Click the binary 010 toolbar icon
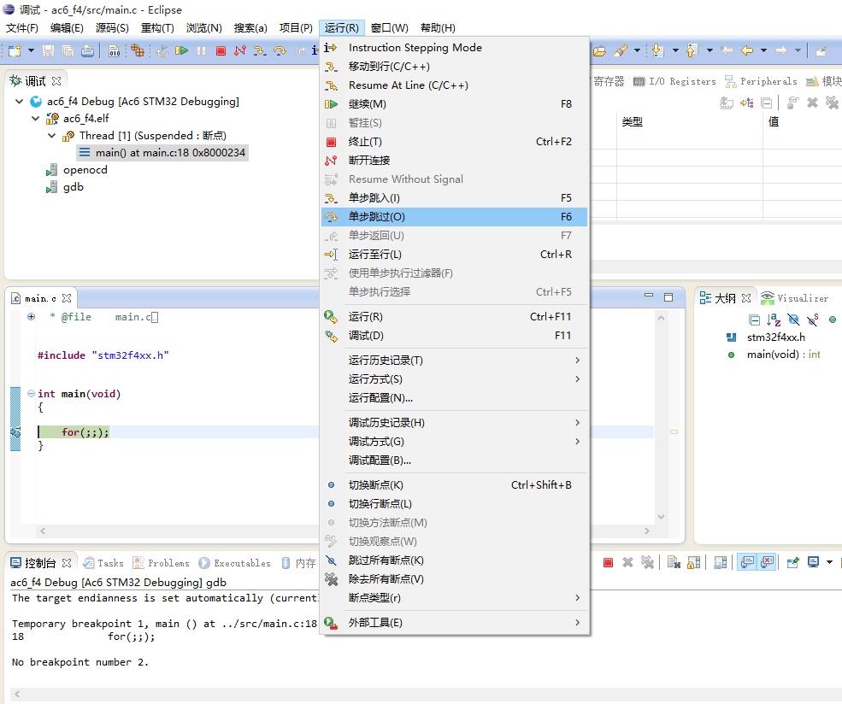Screen dimensions: 842x704 point(114,50)
